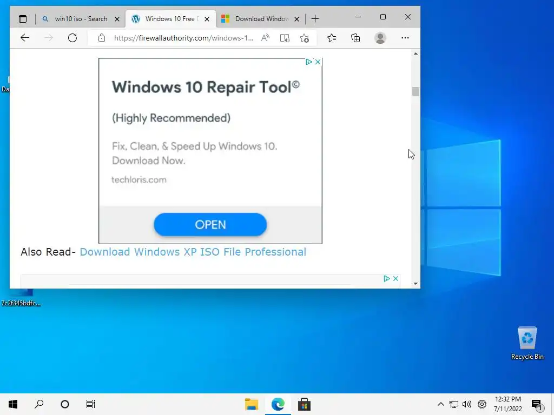Click the scroll down arrow
This screenshot has height=415, width=554.
click(415, 283)
